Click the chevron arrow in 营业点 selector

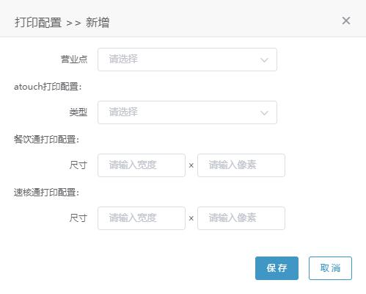[264, 60]
